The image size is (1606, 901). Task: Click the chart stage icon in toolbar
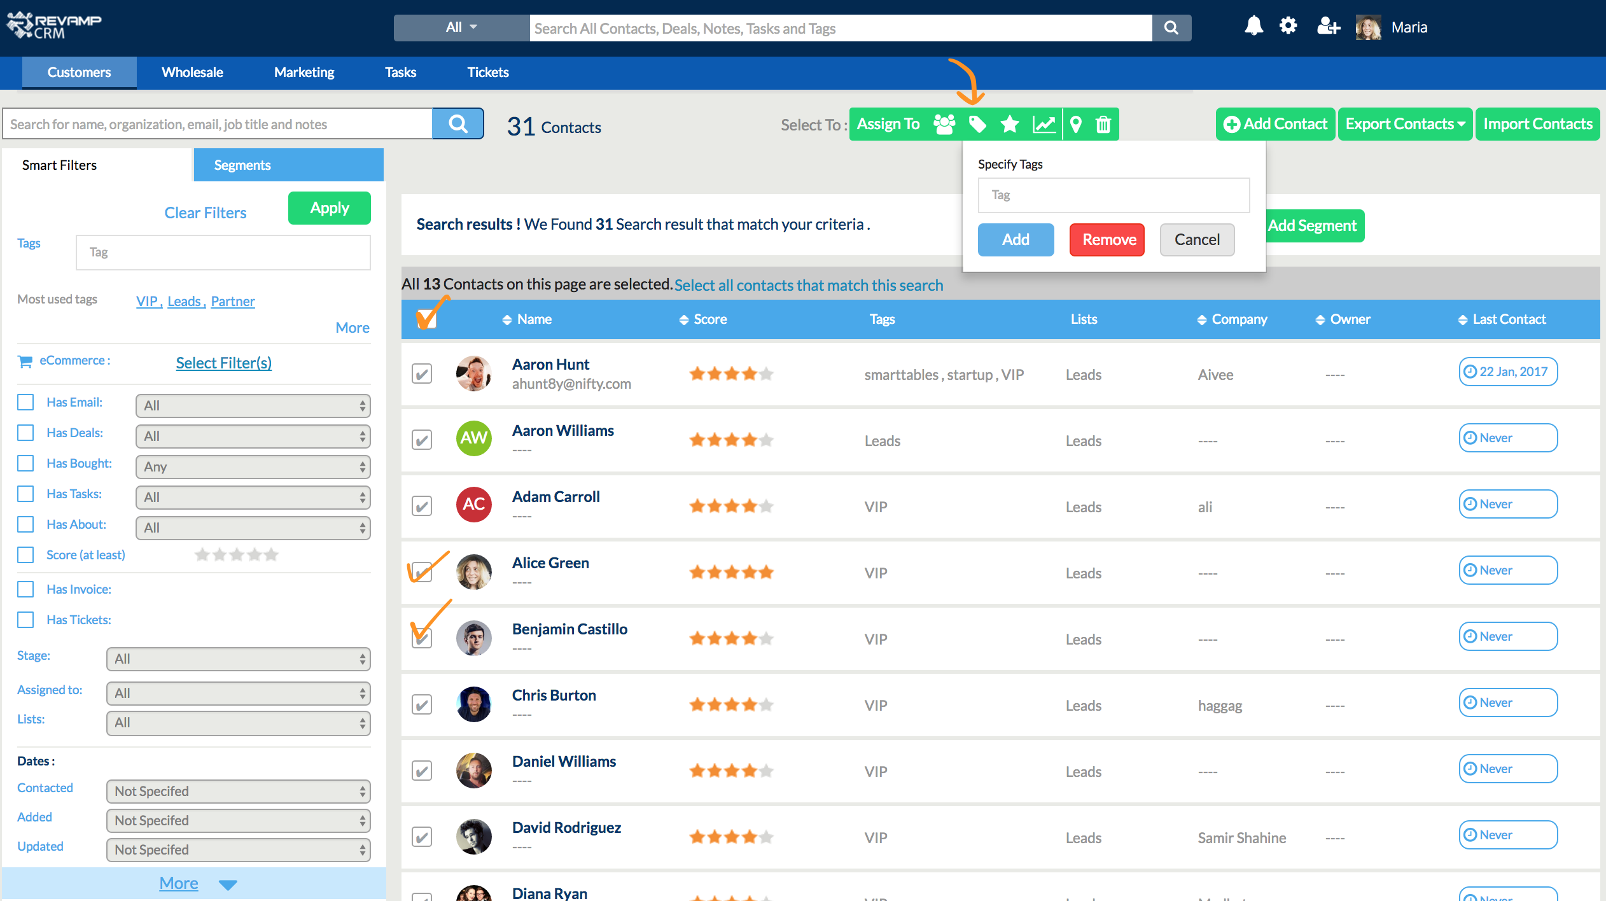1044,124
